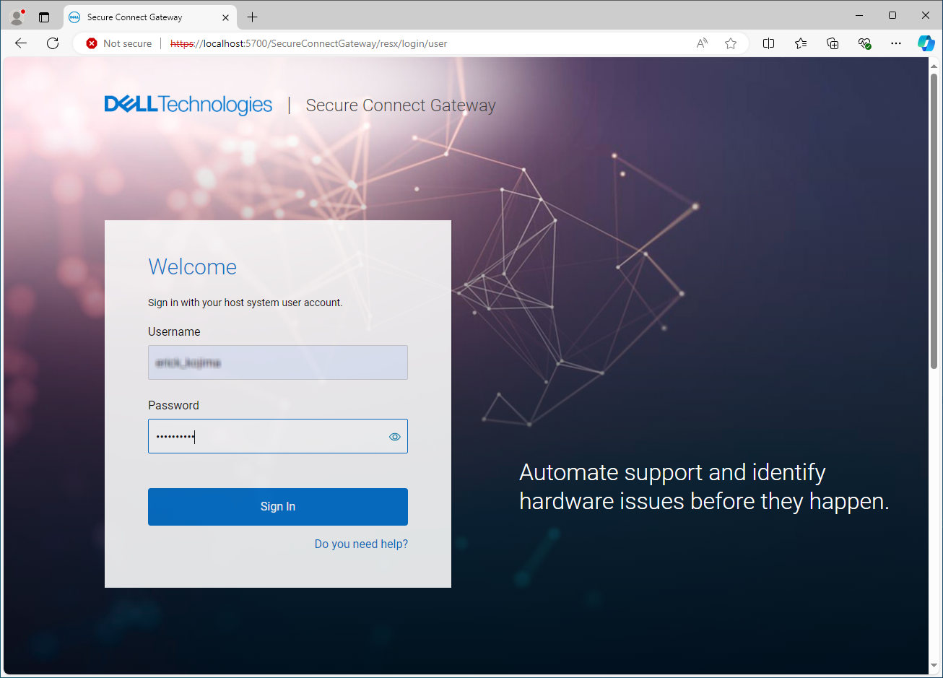Open the vertical tabs panel
The width and height of the screenshot is (943, 678).
(43, 16)
